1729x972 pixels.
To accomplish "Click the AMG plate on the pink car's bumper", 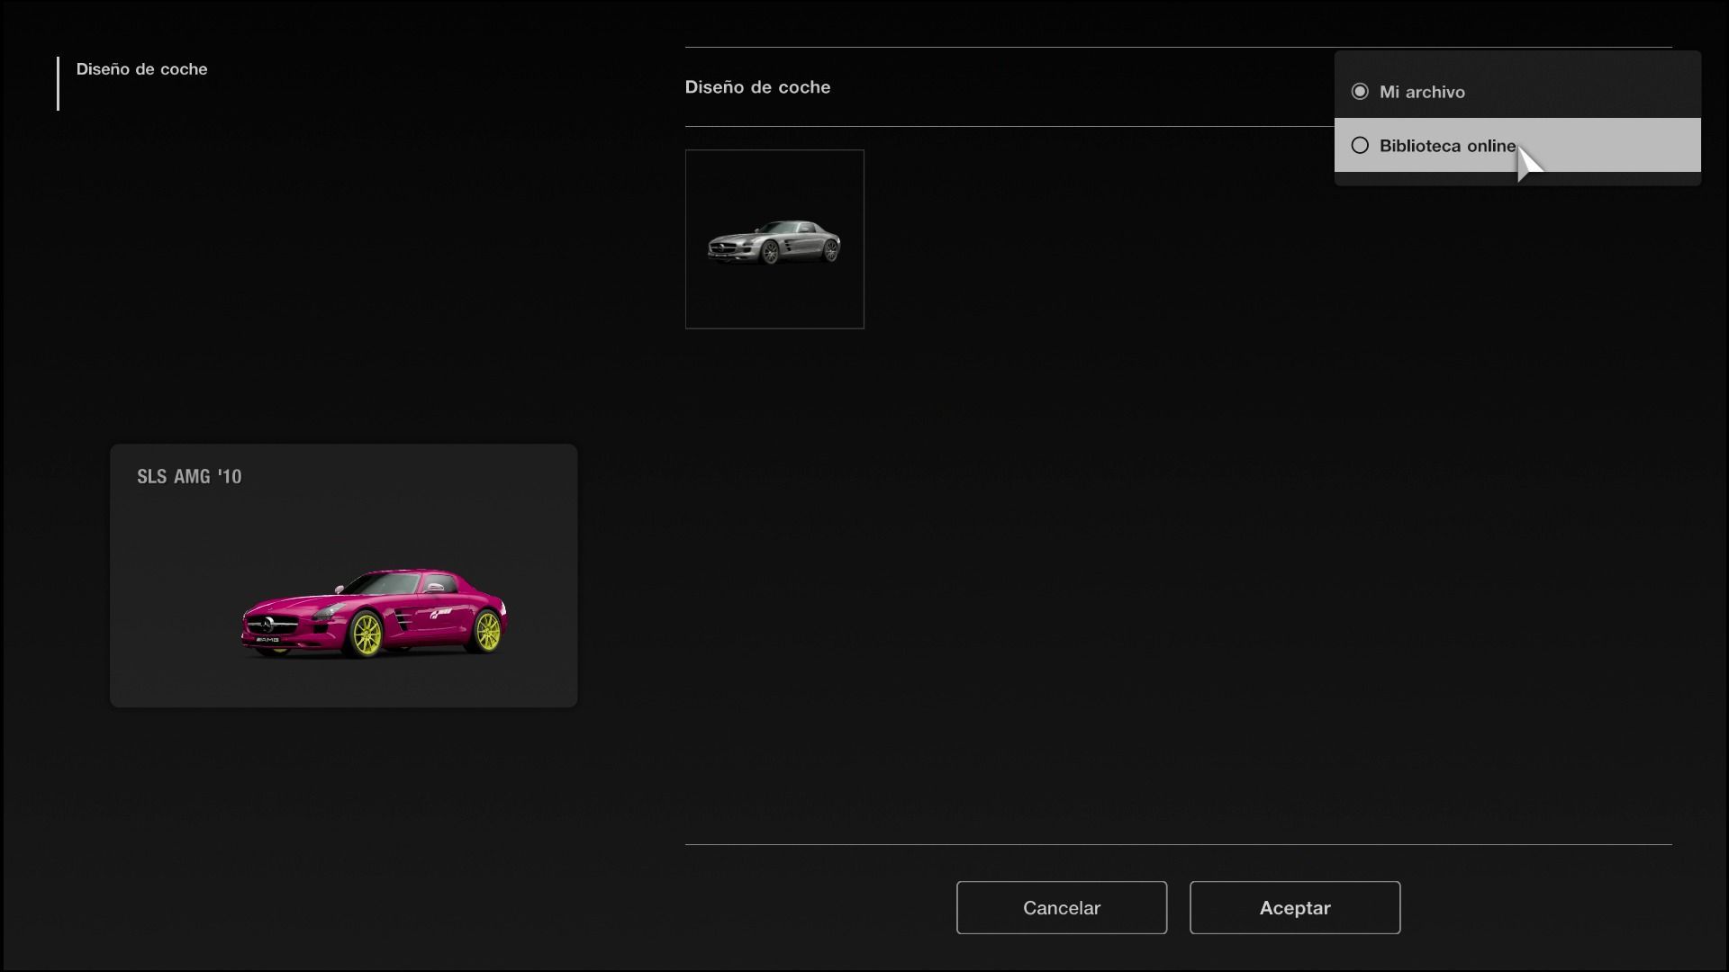I will point(267,640).
